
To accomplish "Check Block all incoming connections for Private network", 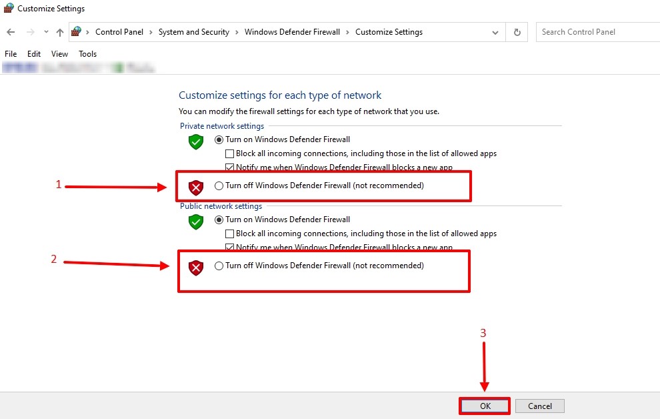I will click(x=229, y=153).
